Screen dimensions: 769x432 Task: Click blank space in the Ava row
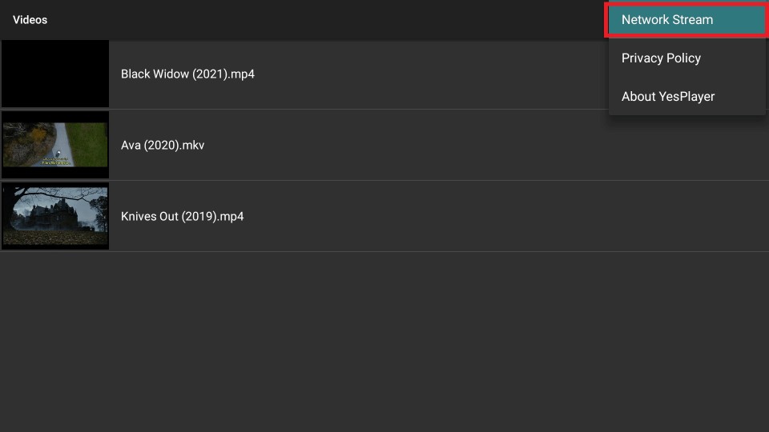click(x=441, y=145)
